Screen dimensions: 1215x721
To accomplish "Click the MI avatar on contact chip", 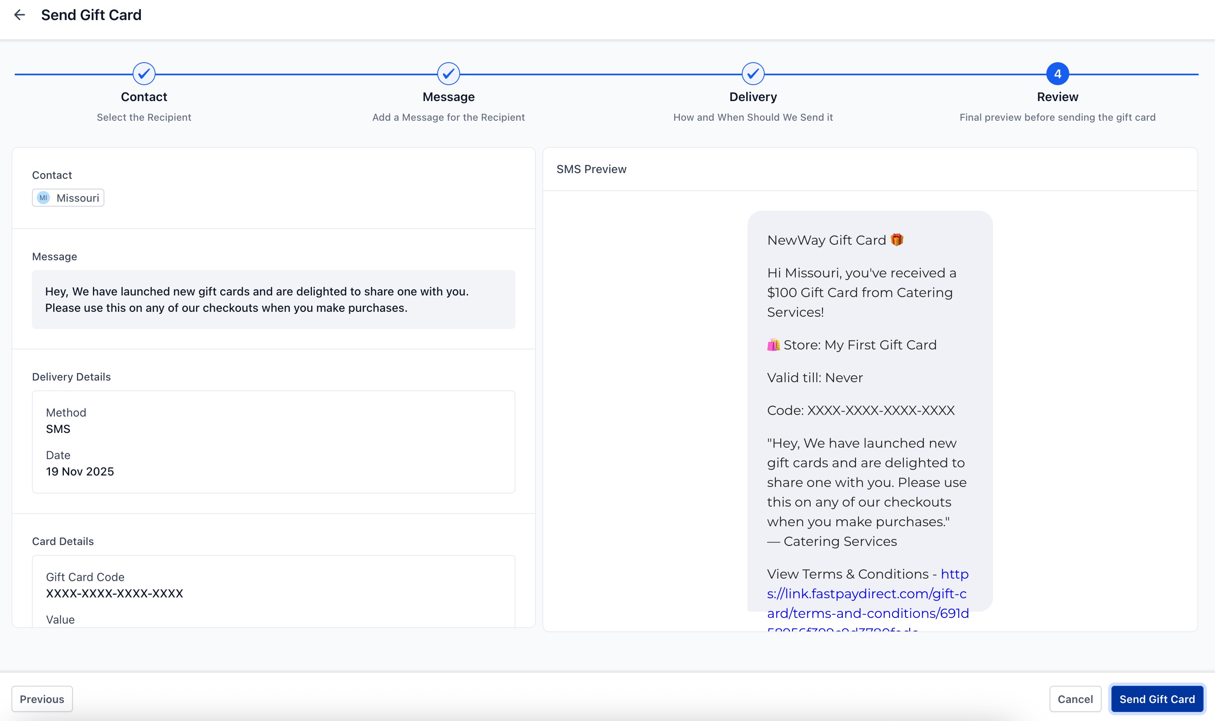I will [43, 198].
